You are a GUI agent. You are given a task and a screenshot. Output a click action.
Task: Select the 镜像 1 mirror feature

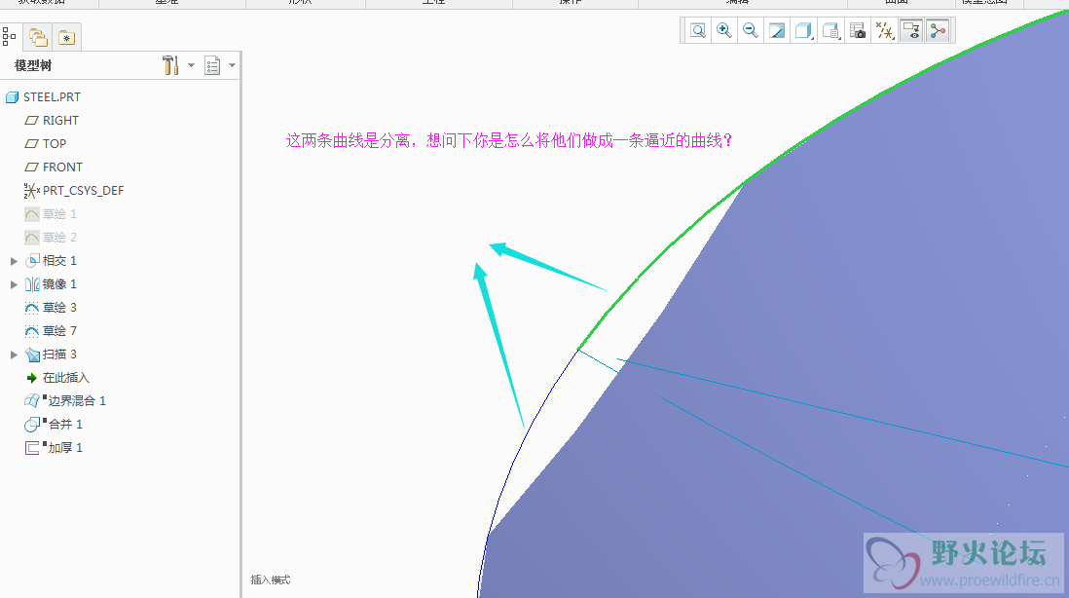[59, 284]
